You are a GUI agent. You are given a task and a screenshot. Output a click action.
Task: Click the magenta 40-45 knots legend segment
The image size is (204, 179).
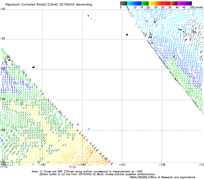click(x=181, y=3)
